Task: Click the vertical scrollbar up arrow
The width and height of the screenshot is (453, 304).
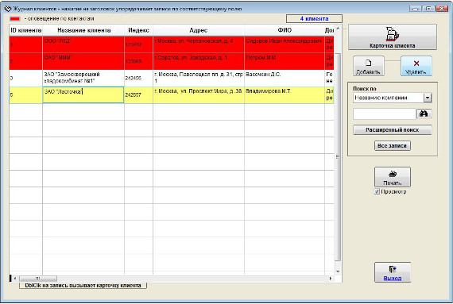Action: tap(338, 29)
